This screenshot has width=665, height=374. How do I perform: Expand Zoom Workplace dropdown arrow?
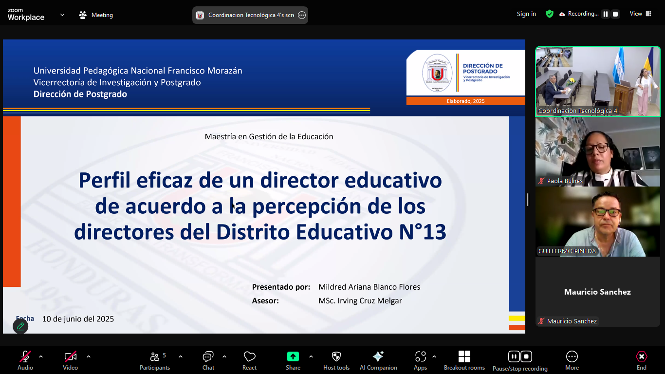coord(62,15)
